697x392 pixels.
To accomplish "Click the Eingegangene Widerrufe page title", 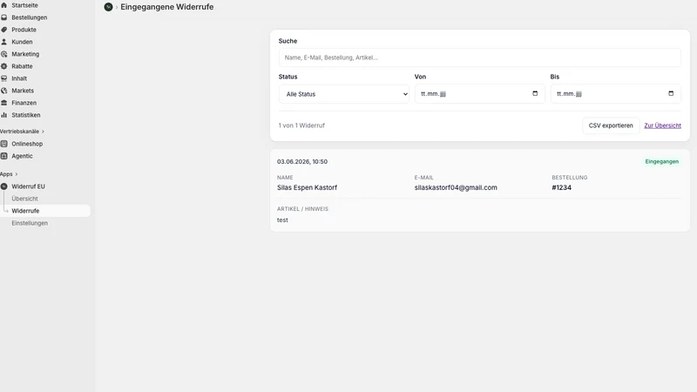I will [166, 7].
